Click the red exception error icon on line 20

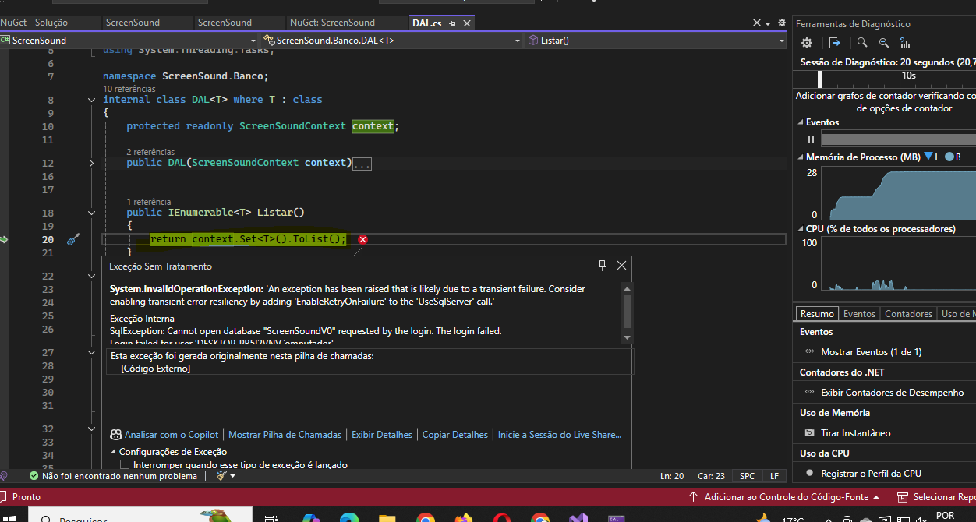(x=362, y=239)
